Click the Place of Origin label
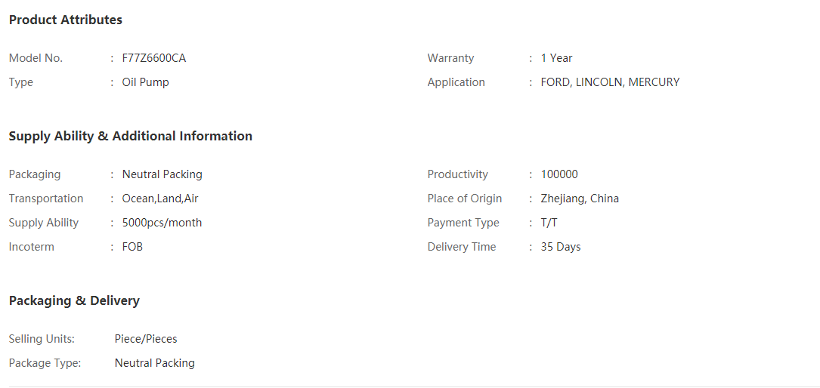Screen dimensions: 820x388 [464, 199]
